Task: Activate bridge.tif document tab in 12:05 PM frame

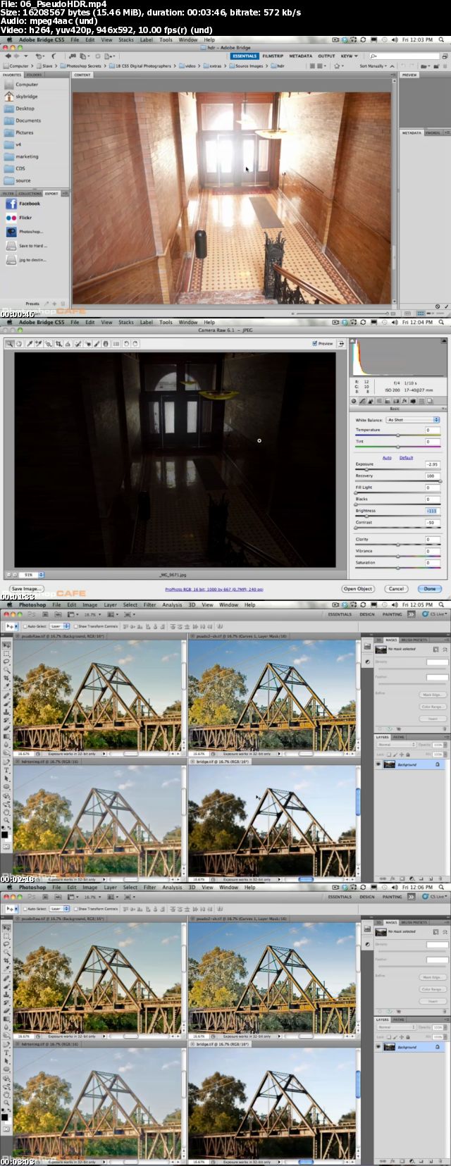Action: (x=224, y=763)
